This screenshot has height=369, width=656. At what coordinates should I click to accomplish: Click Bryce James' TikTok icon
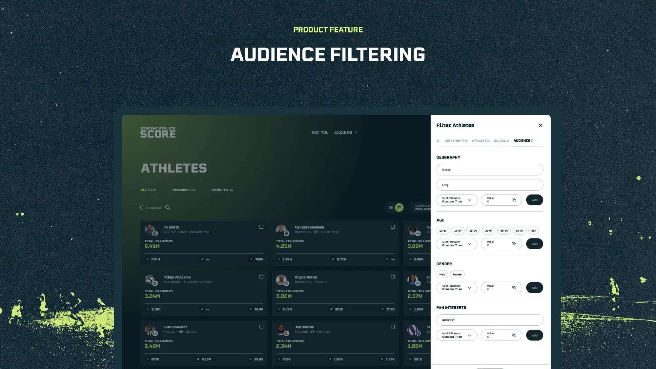[331, 309]
